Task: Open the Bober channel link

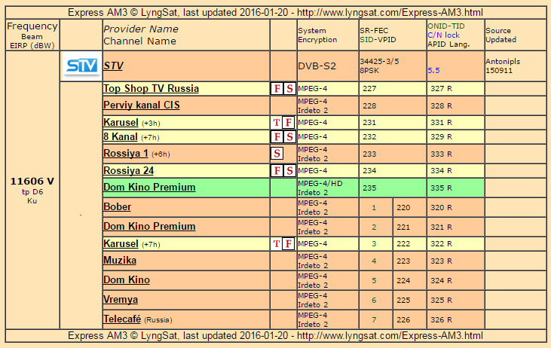Action: (118, 207)
